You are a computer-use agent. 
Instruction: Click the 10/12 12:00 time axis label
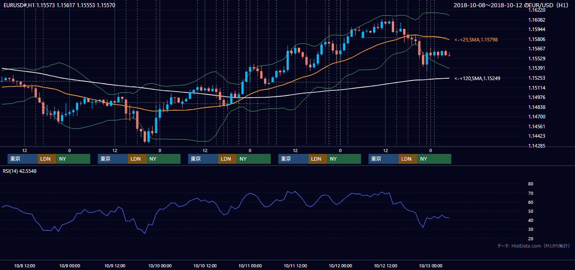tap(385, 265)
